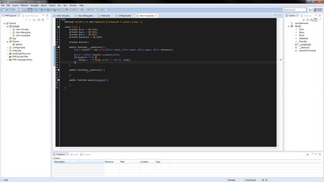Switch to the Console tab
The width and height of the screenshot is (324, 182).
tap(86, 154)
